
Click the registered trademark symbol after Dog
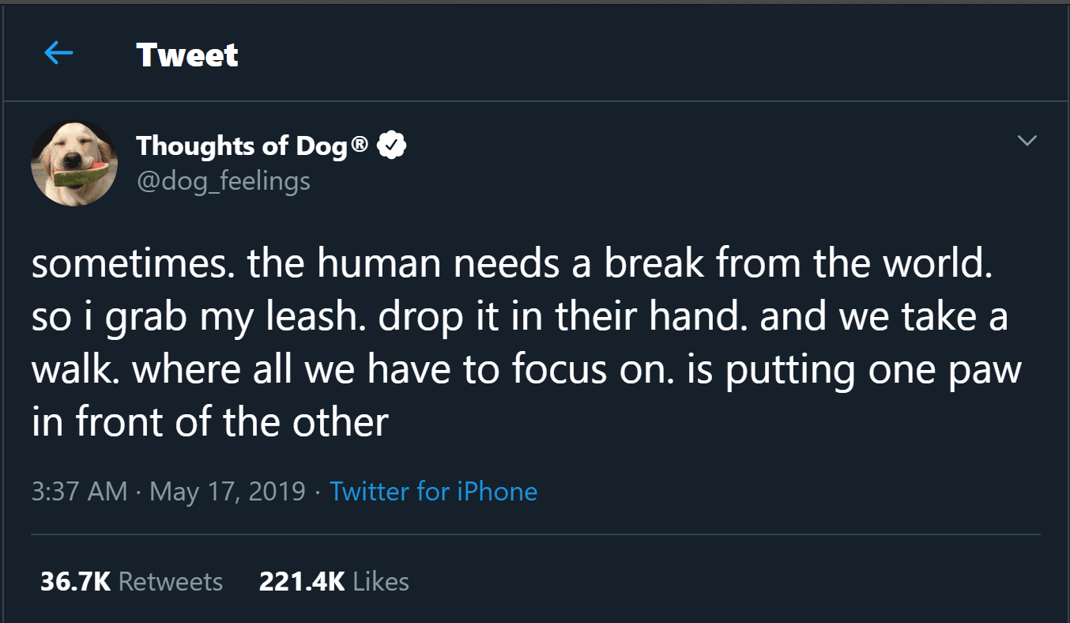tap(360, 145)
